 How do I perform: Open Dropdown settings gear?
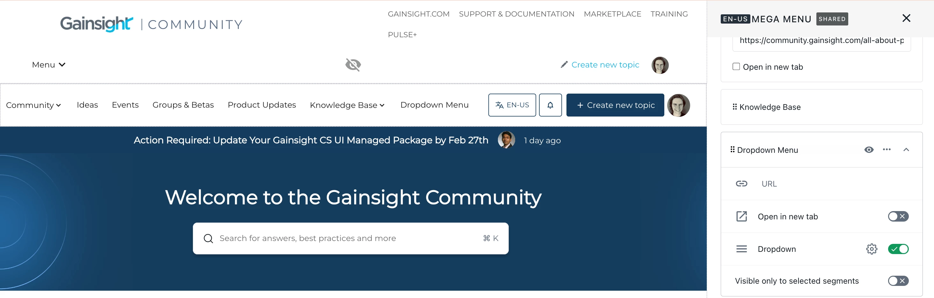pyautogui.click(x=871, y=249)
